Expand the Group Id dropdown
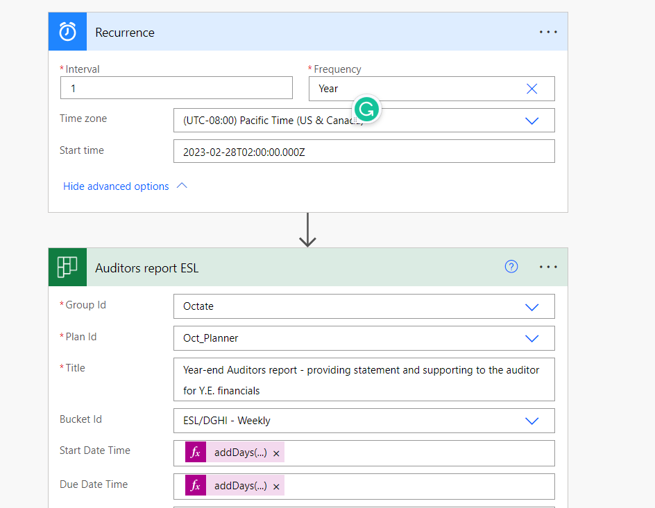Image resolution: width=655 pixels, height=508 pixels. pyautogui.click(x=531, y=308)
